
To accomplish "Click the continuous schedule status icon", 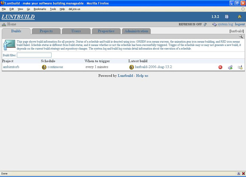I will [44, 67].
